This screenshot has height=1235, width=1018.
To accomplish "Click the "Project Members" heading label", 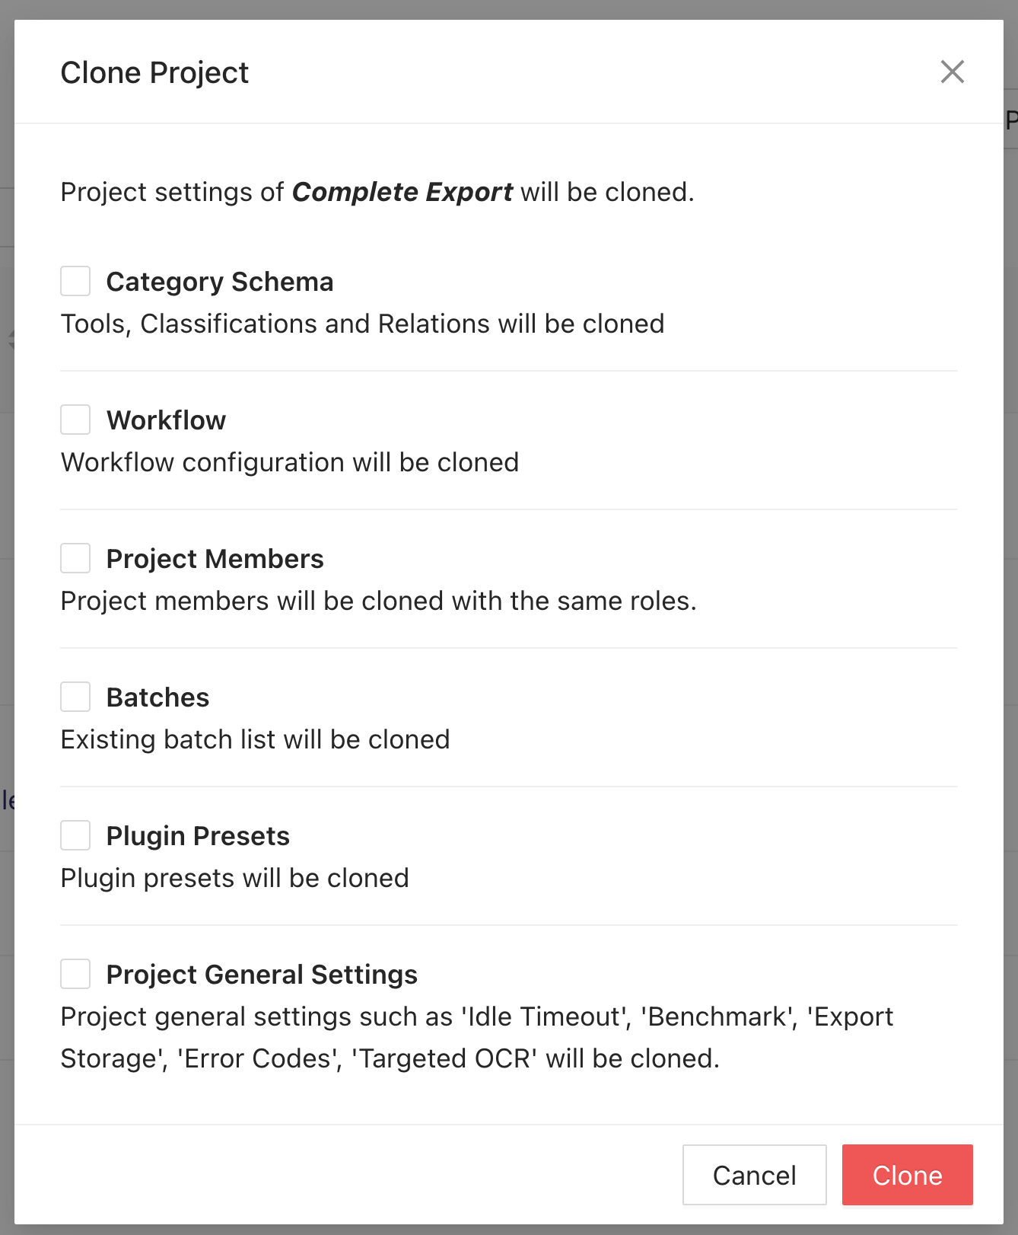I will [x=215, y=559].
